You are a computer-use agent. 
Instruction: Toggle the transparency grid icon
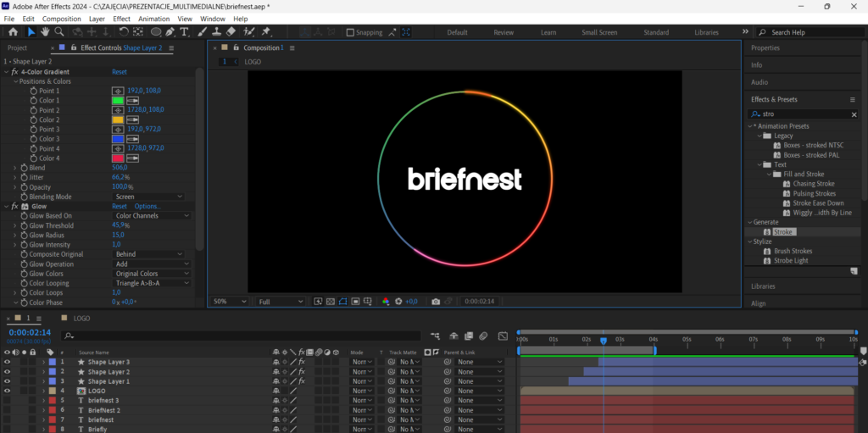click(331, 301)
